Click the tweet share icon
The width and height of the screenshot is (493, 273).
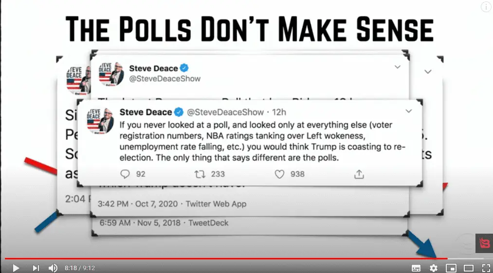coord(359,173)
